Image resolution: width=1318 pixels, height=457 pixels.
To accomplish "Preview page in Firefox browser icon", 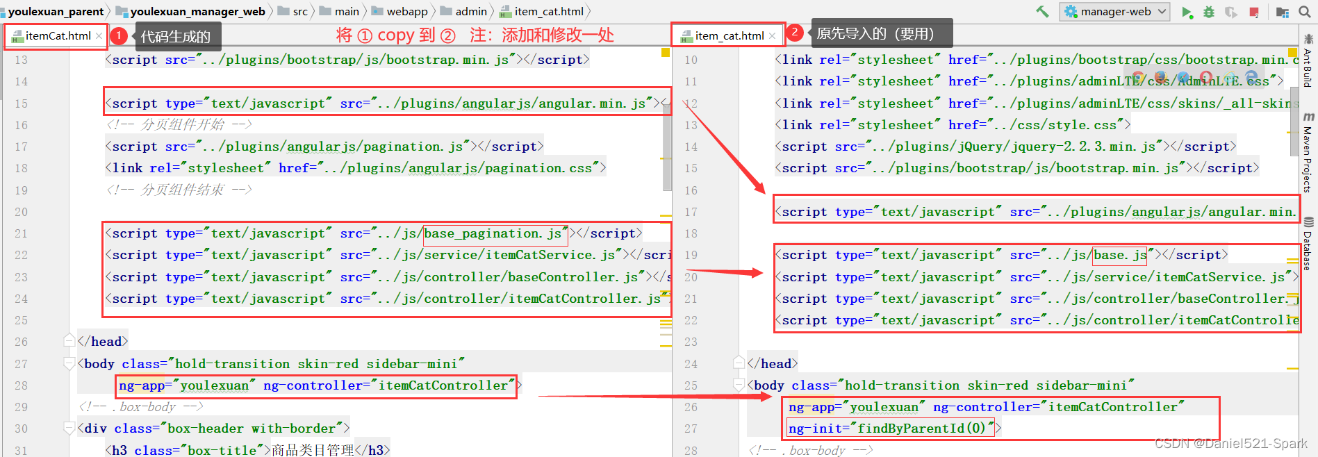I will [1160, 78].
